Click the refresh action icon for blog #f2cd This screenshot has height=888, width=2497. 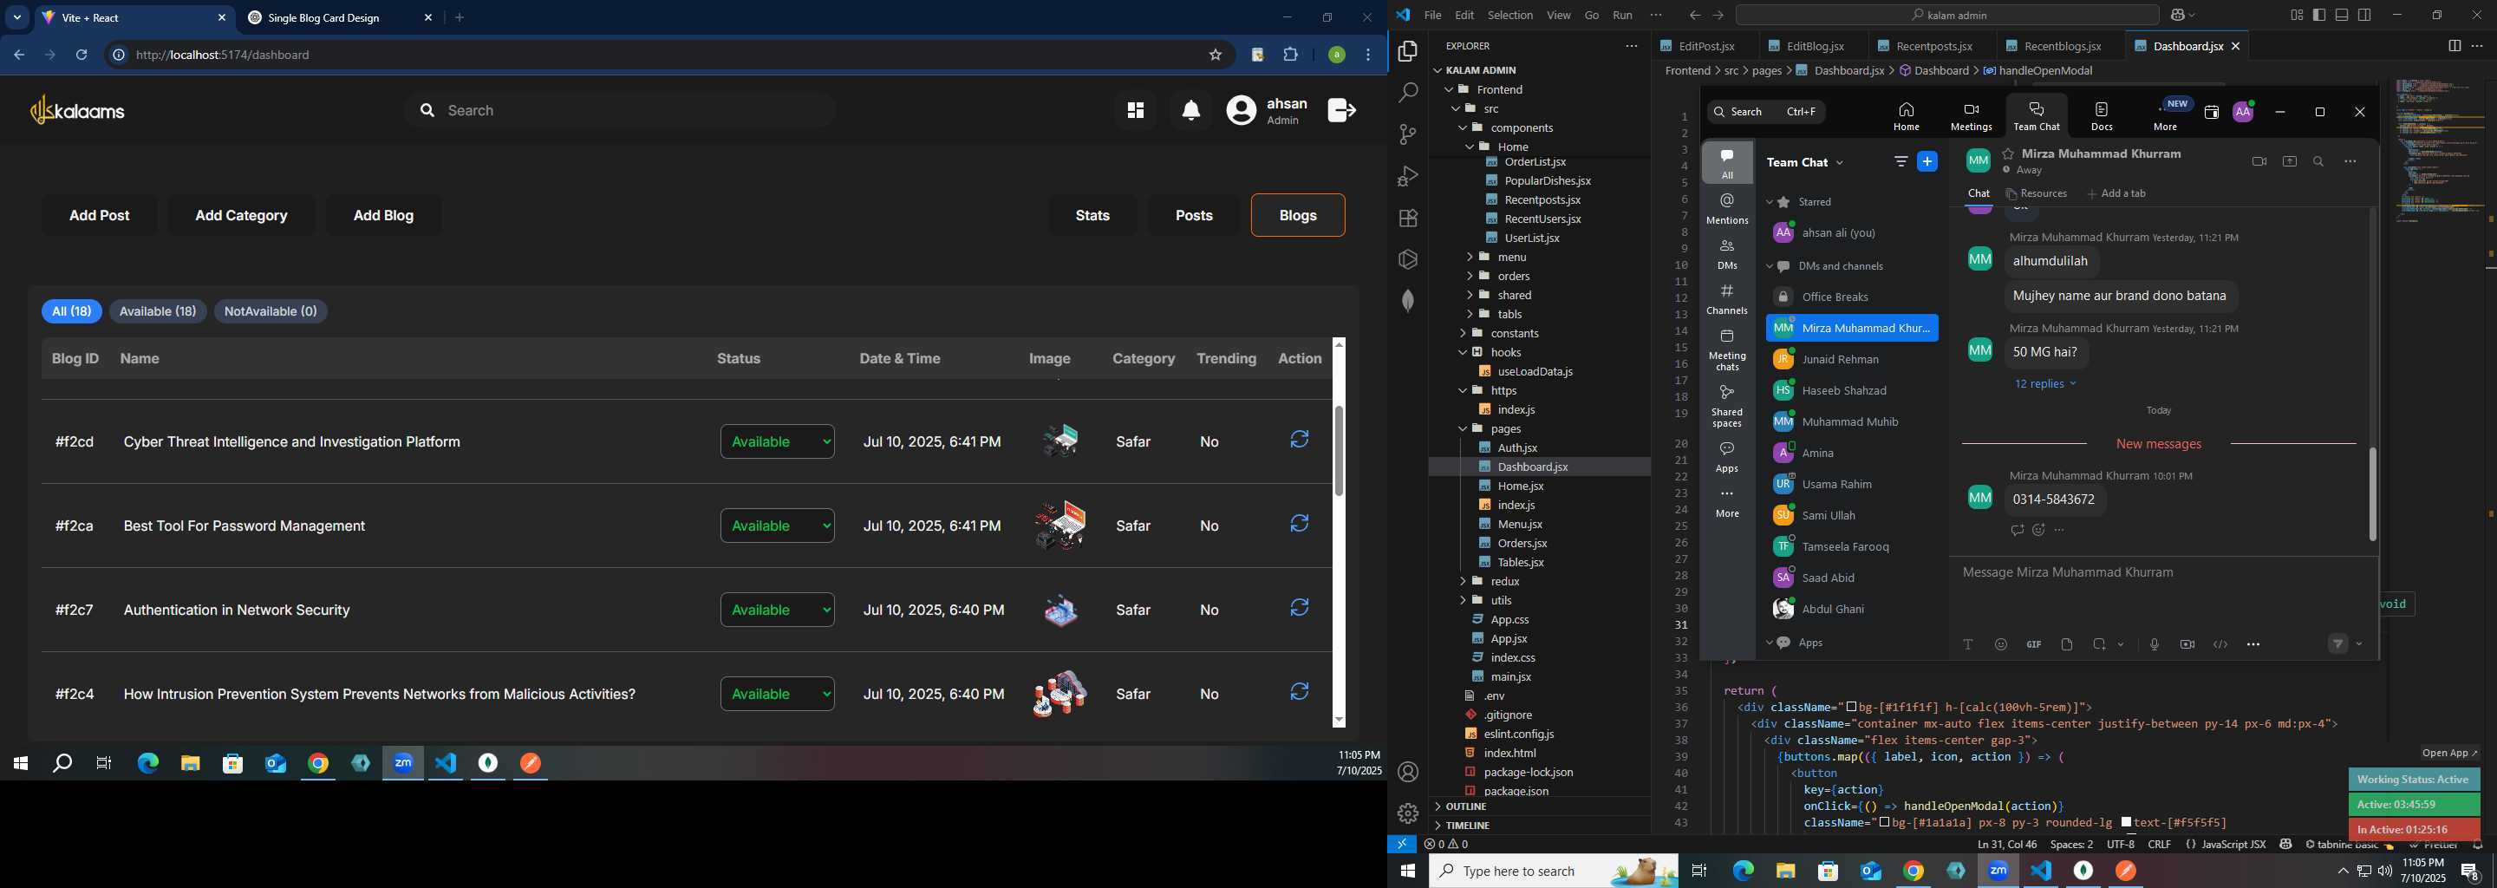pyautogui.click(x=1300, y=441)
